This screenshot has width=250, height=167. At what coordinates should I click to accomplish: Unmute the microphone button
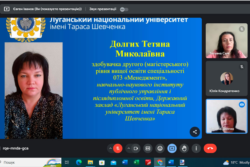pos(118,148)
